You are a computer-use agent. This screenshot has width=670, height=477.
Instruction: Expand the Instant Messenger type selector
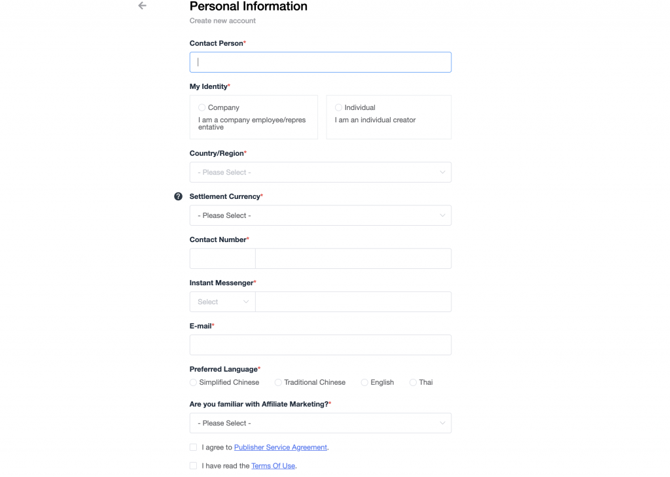tap(222, 302)
